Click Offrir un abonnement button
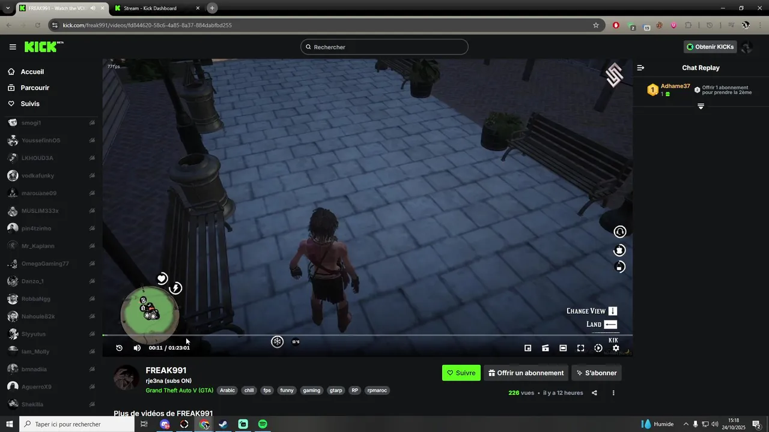The image size is (769, 432). (x=526, y=373)
